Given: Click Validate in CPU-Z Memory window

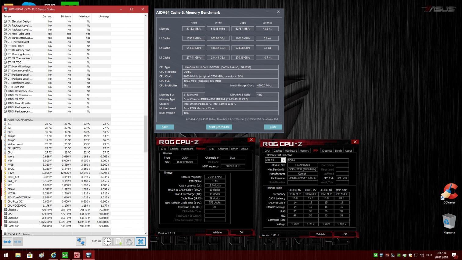Looking at the screenshot, I should (217, 232).
